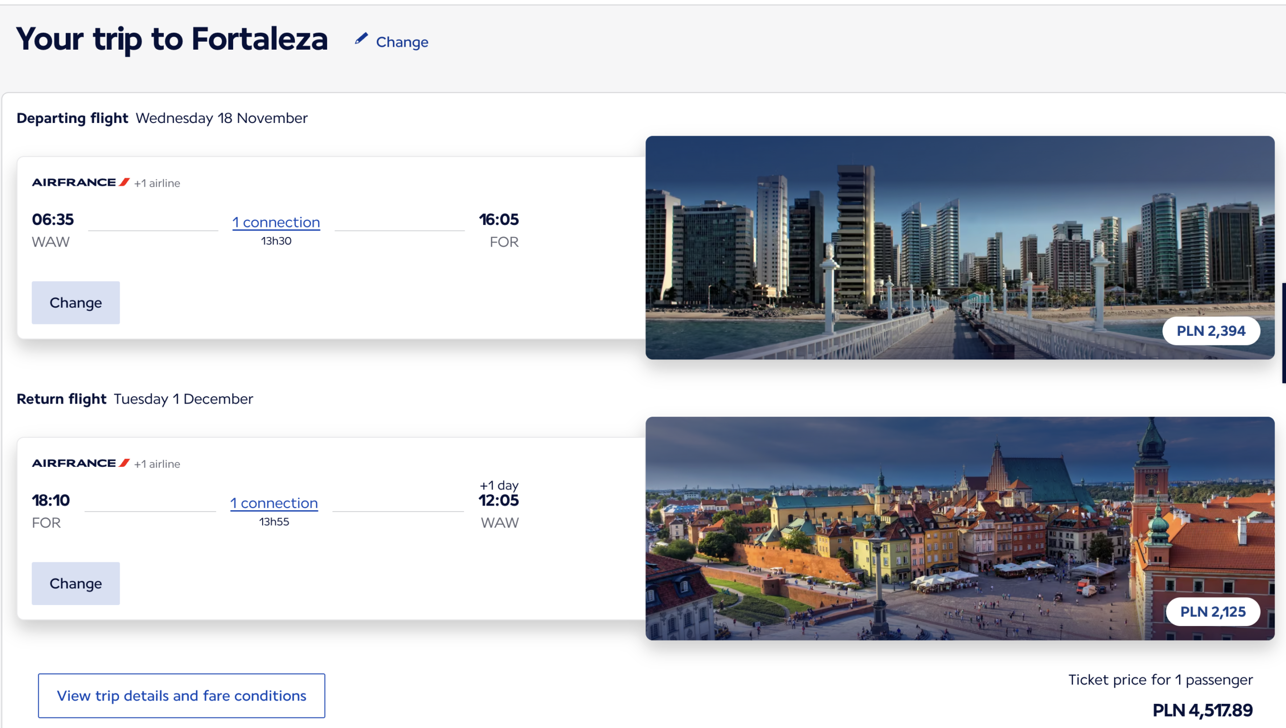The width and height of the screenshot is (1286, 728).
Task: Click the PLN 2,125 price badge
Action: [1212, 612]
